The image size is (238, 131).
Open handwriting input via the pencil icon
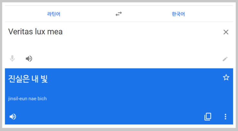tap(225, 59)
